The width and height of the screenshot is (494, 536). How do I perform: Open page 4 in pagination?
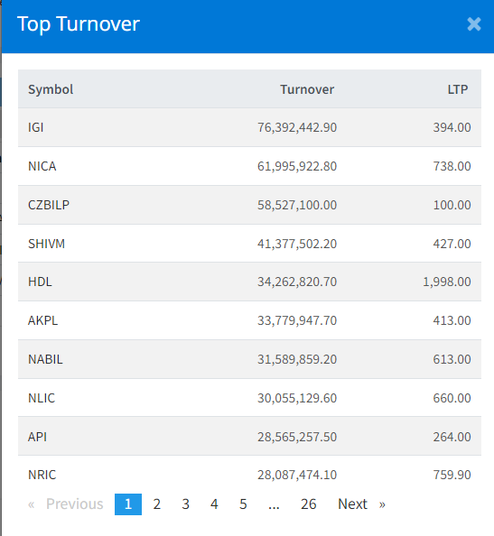click(214, 504)
